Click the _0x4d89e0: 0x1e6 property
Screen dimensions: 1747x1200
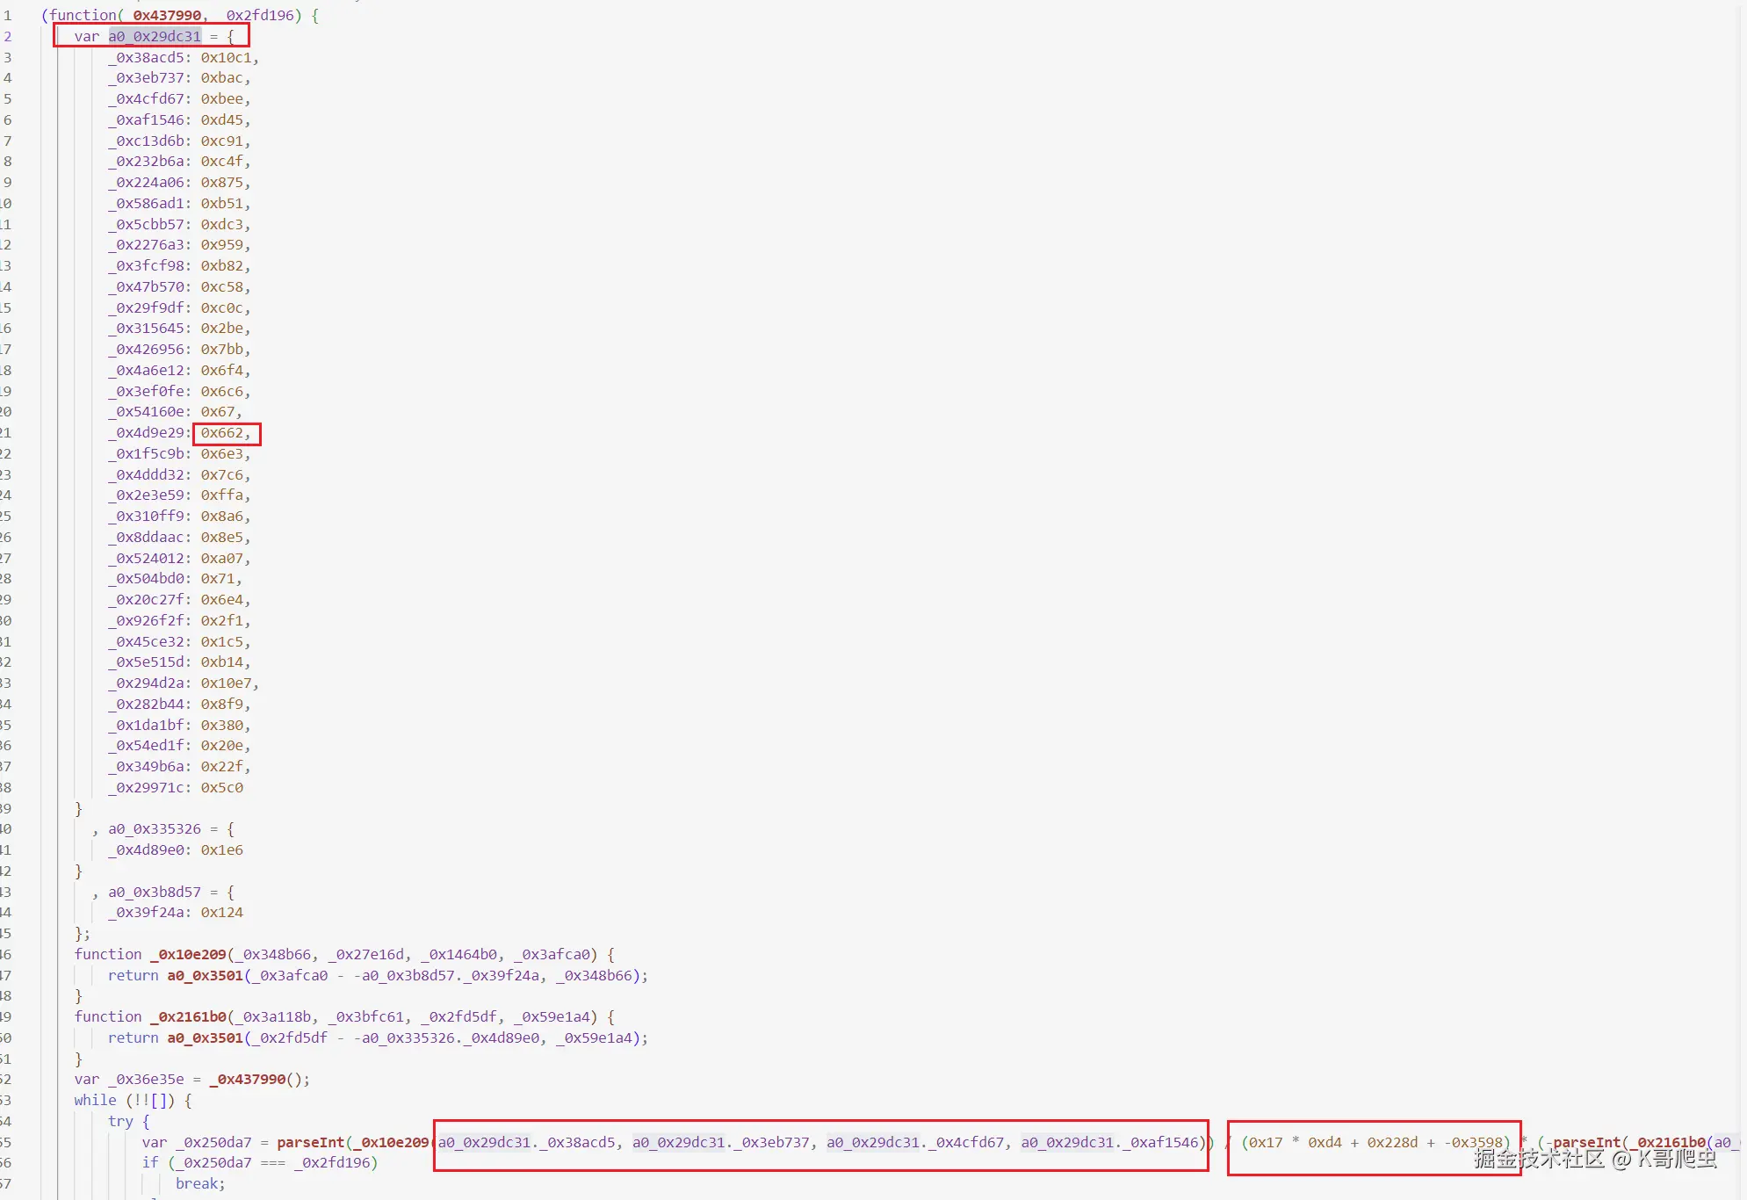click(x=176, y=849)
